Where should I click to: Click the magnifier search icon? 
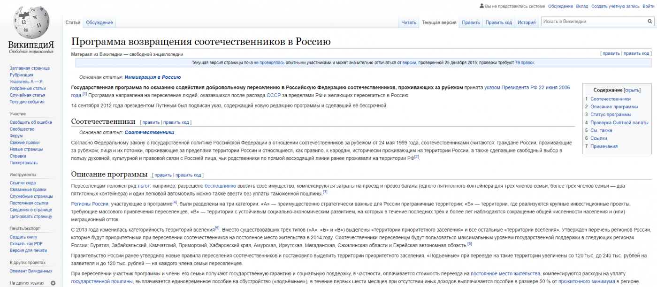point(649,22)
